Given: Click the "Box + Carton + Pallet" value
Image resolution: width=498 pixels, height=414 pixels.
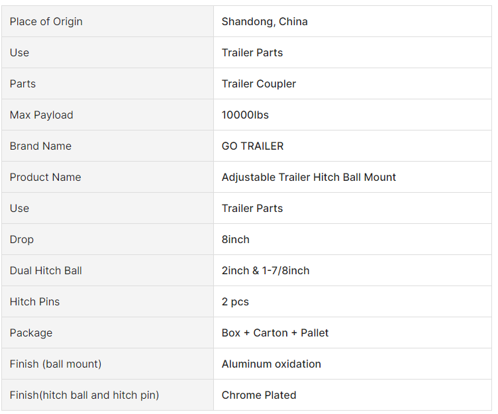Looking at the screenshot, I should click(275, 333).
